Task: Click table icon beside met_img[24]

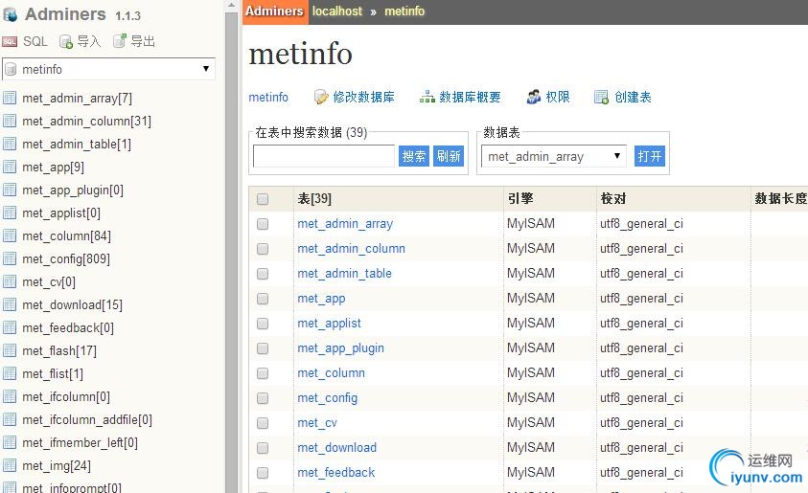Action: point(10,466)
